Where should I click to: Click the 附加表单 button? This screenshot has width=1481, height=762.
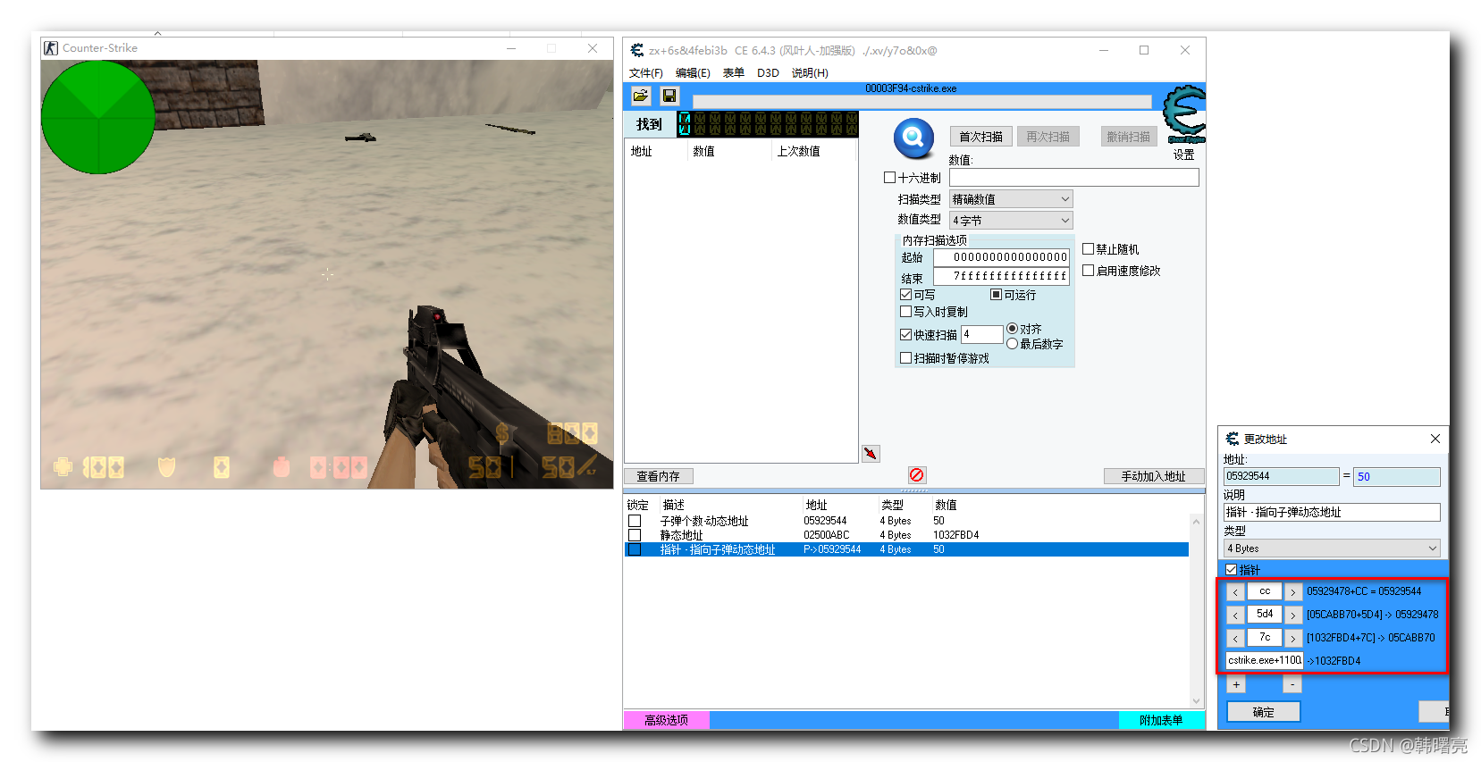[x=1161, y=720]
